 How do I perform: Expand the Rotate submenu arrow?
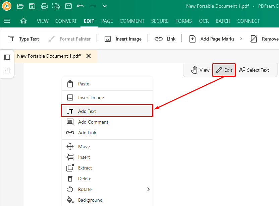tap(149, 189)
